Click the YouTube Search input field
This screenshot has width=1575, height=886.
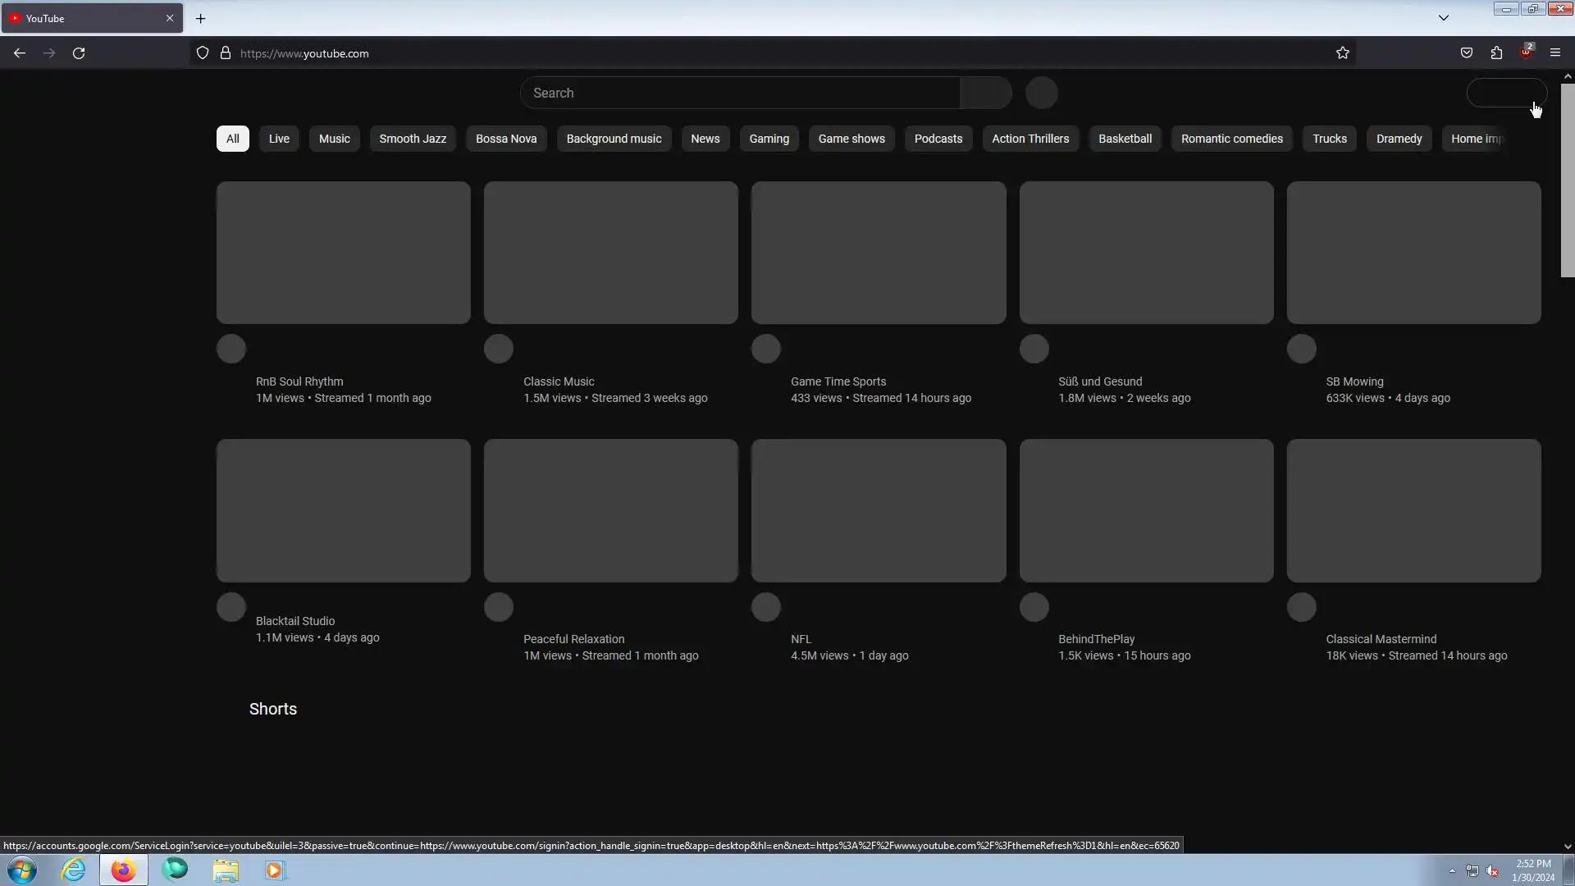(740, 93)
